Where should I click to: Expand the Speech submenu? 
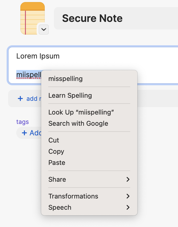89,207
